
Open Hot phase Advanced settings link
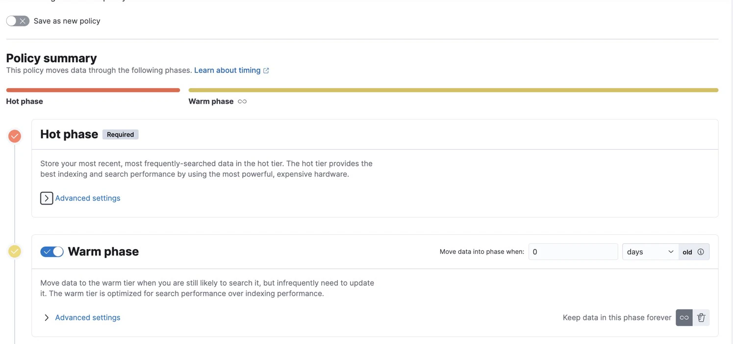[88, 198]
